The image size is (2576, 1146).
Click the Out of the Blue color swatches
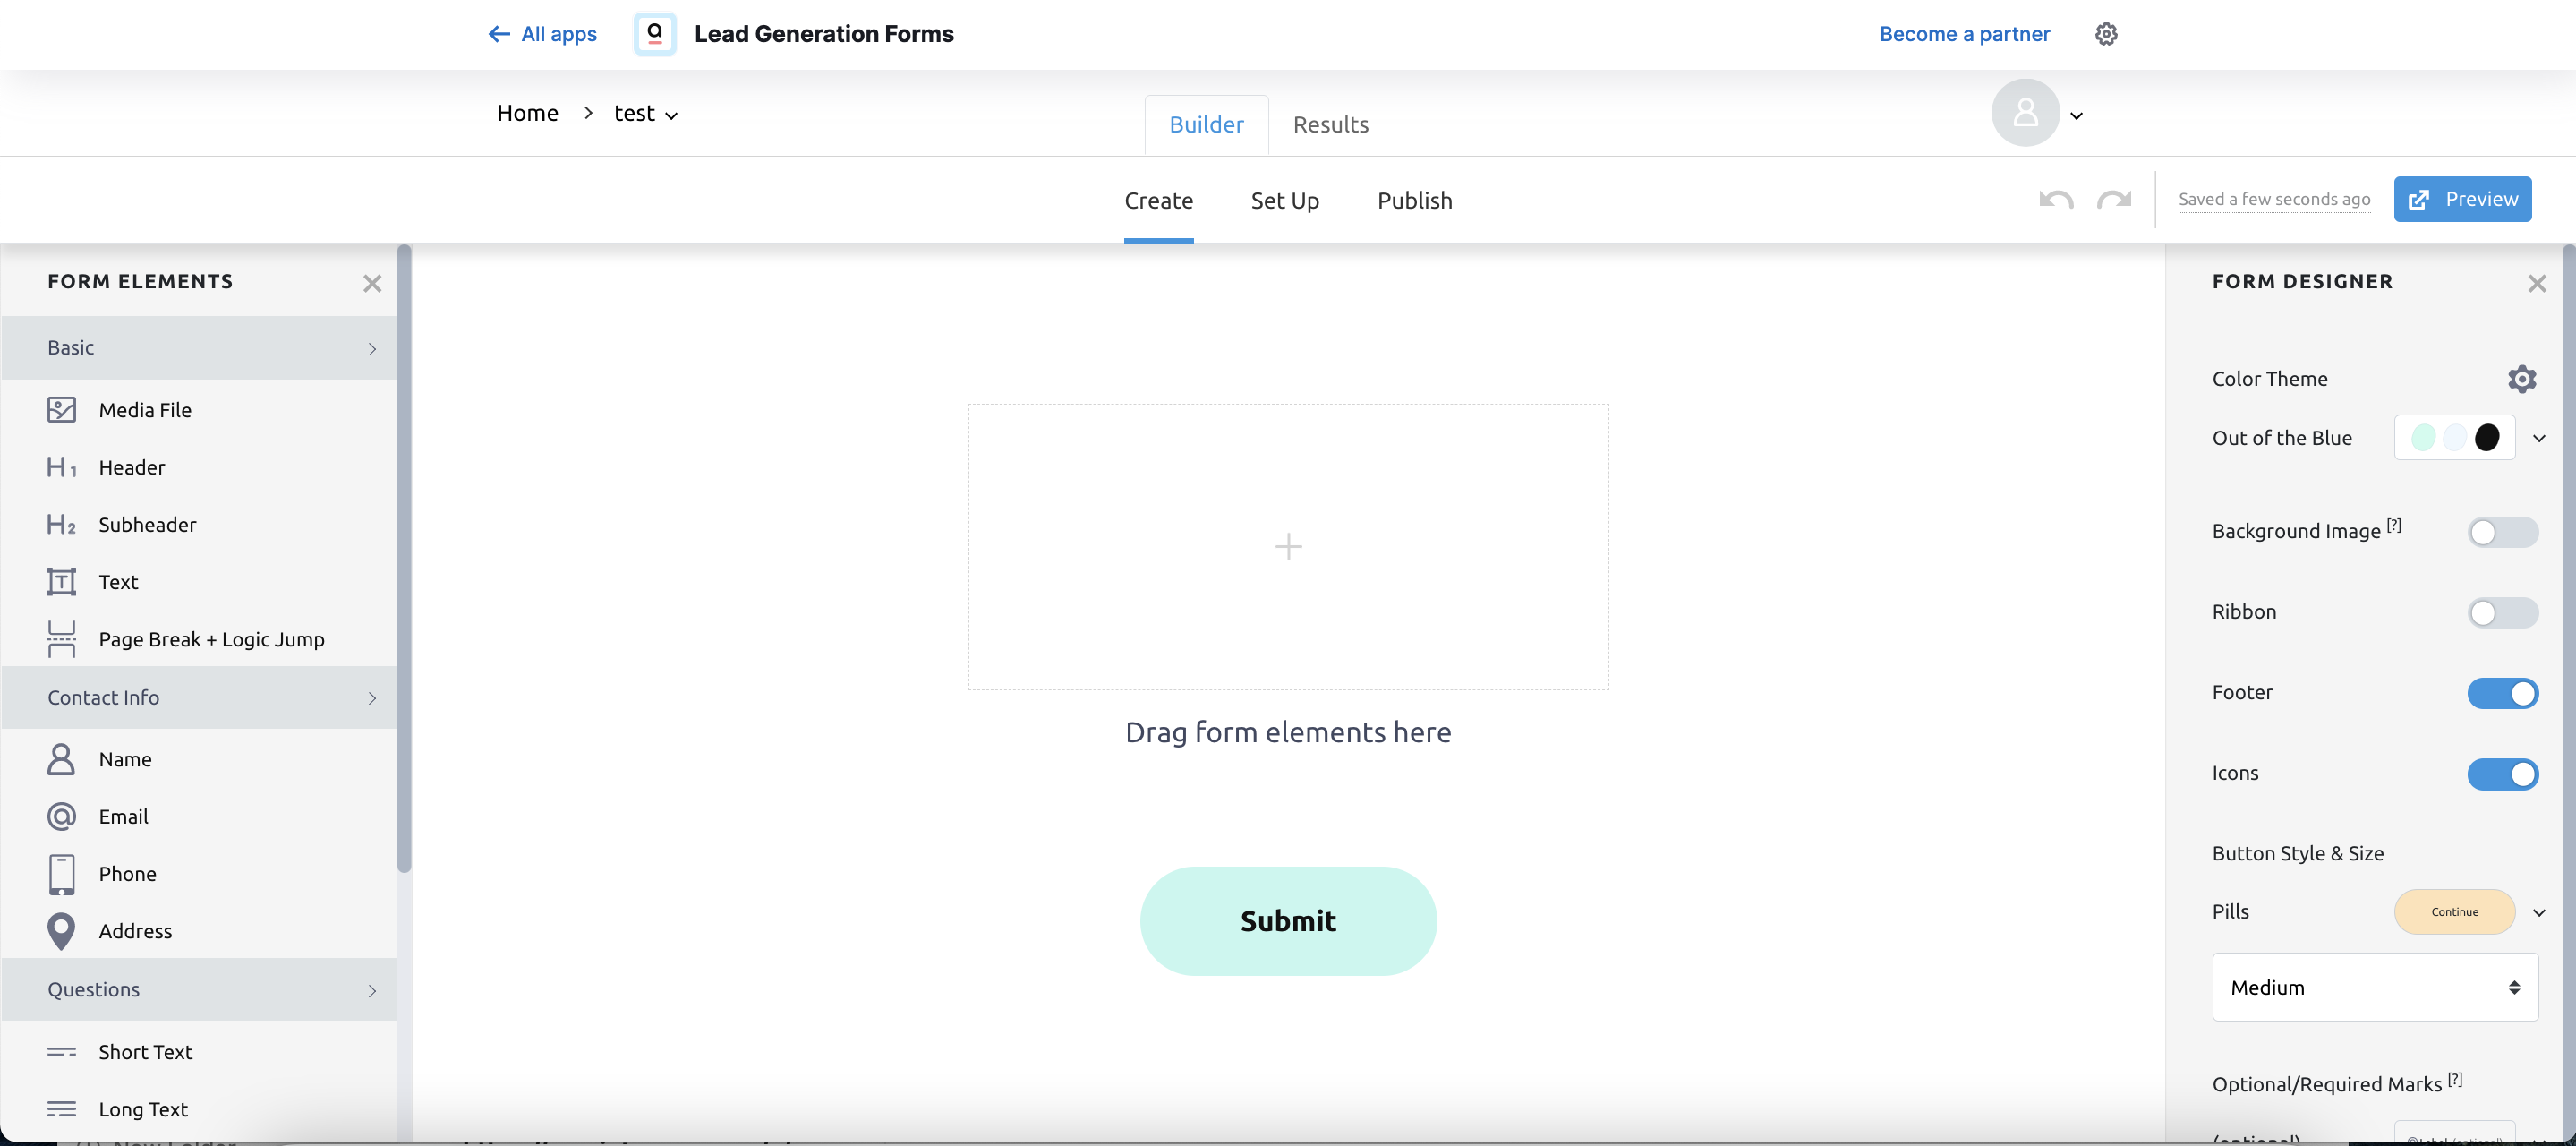click(2454, 438)
